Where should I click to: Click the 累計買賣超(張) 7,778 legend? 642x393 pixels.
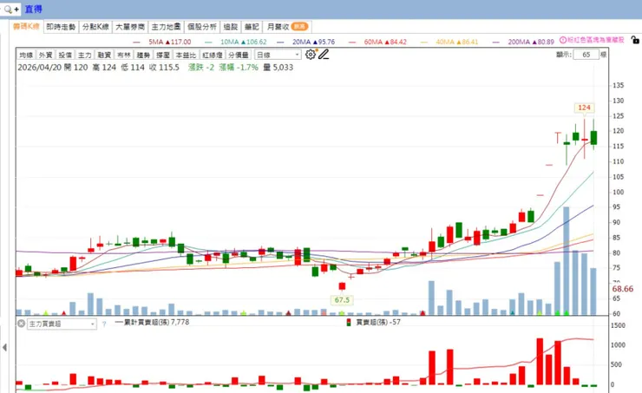pos(153,322)
